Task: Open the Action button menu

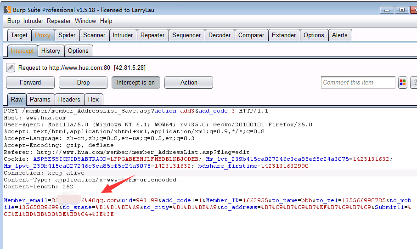Action: 189,83
